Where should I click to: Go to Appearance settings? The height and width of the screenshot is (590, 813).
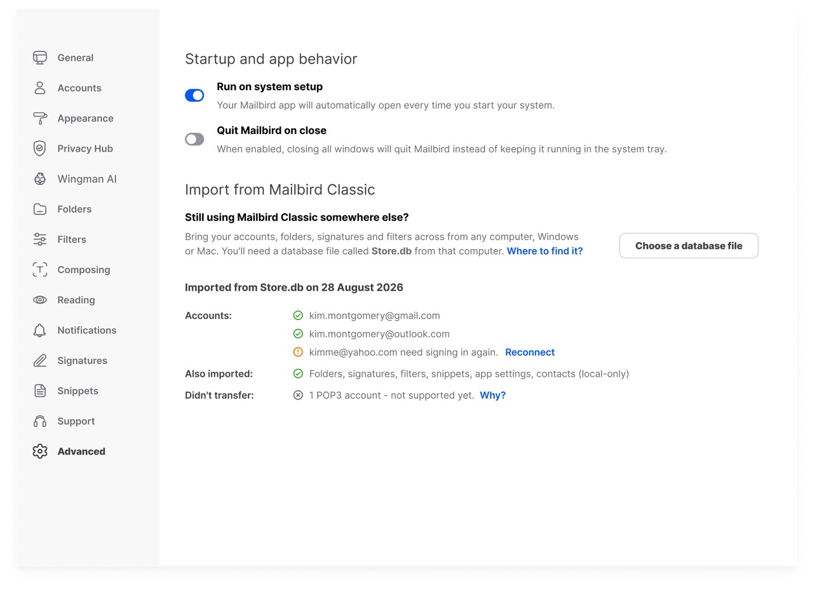pyautogui.click(x=86, y=119)
